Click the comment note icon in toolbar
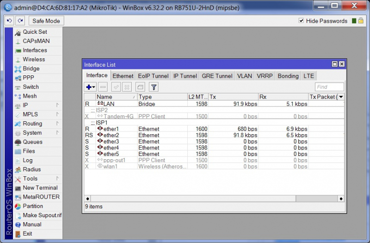The height and width of the screenshot is (243, 370). click(140, 87)
